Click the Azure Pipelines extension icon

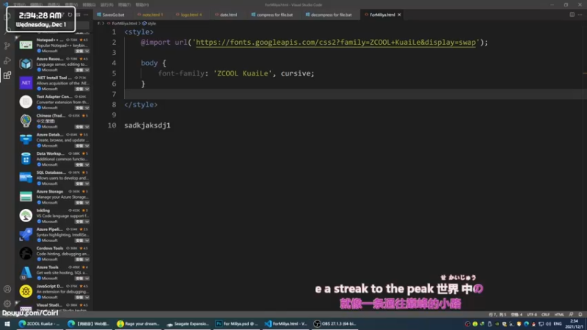(x=26, y=234)
